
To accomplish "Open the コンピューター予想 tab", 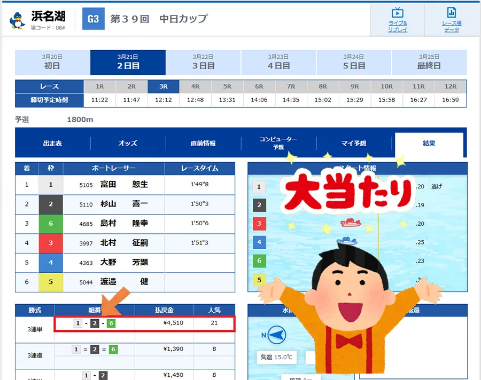I will click(x=278, y=143).
